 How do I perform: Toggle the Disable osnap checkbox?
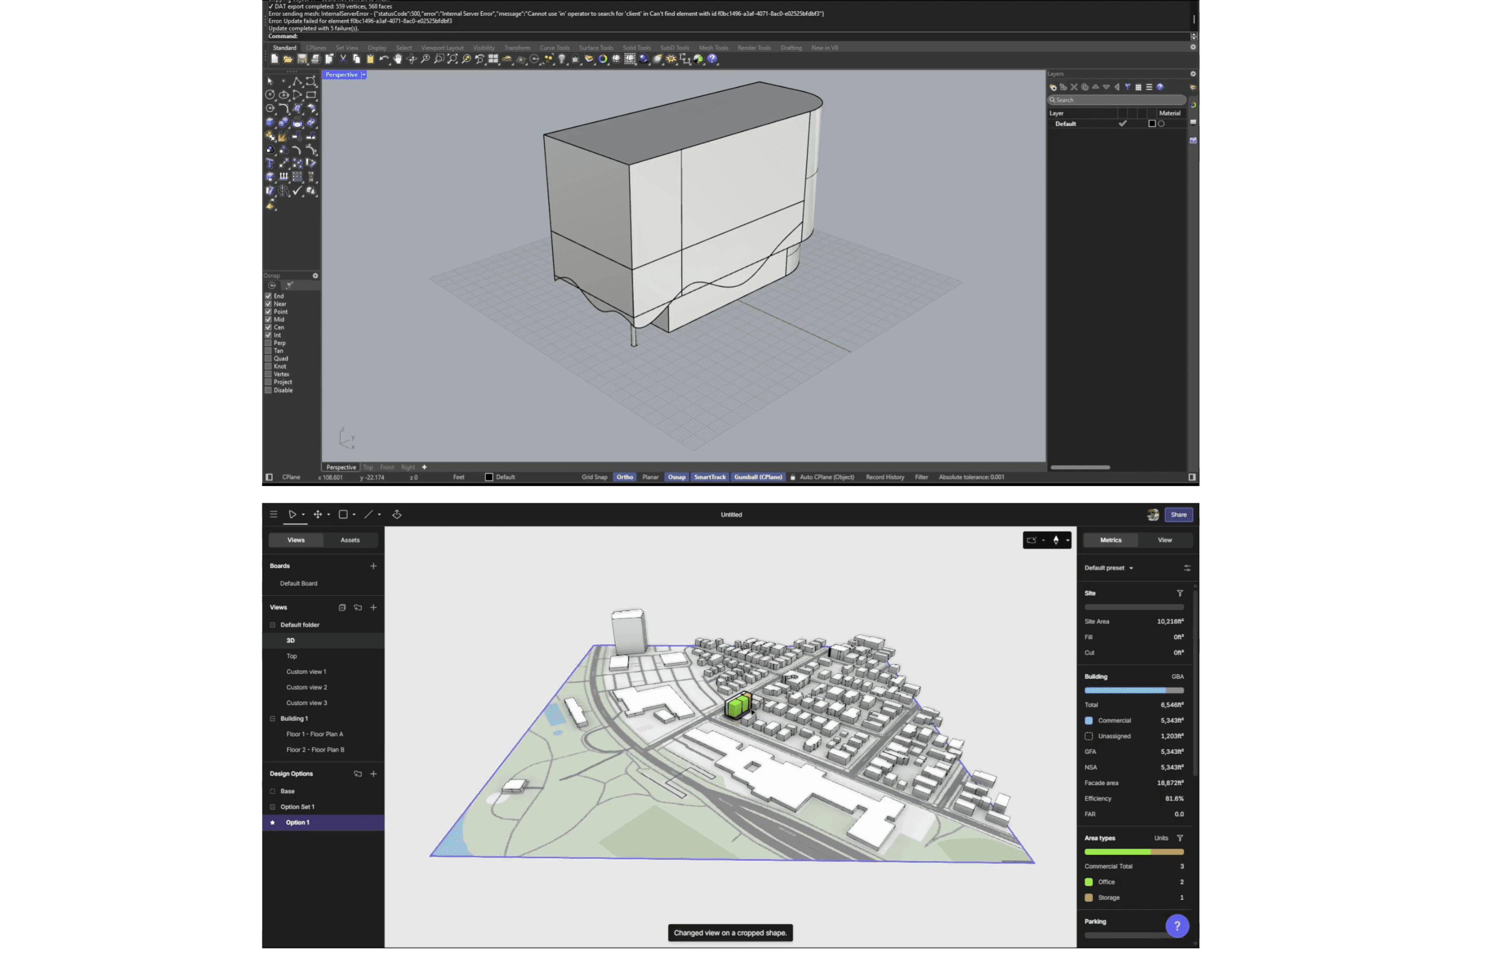coord(268,391)
